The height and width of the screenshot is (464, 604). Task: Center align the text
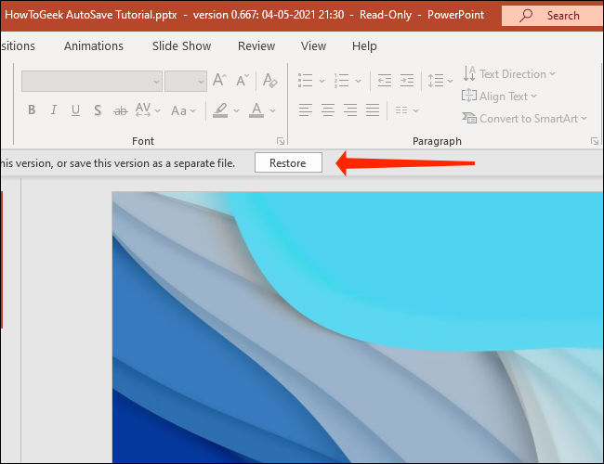coord(327,110)
